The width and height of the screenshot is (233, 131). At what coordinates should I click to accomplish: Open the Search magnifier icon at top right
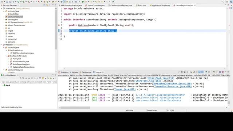coord(222,1)
